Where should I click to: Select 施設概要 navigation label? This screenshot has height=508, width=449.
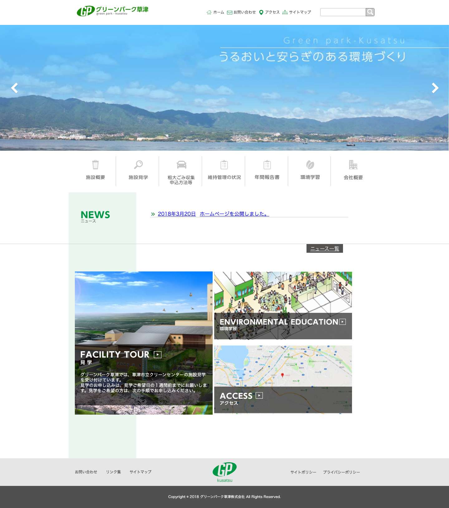pos(95,177)
